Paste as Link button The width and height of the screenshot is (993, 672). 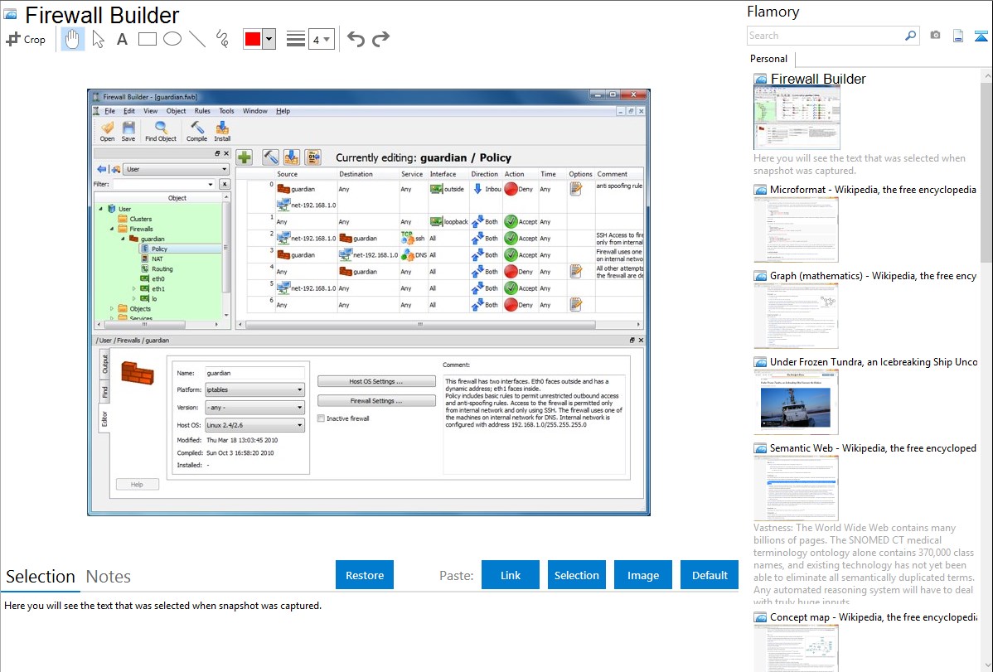(x=511, y=575)
